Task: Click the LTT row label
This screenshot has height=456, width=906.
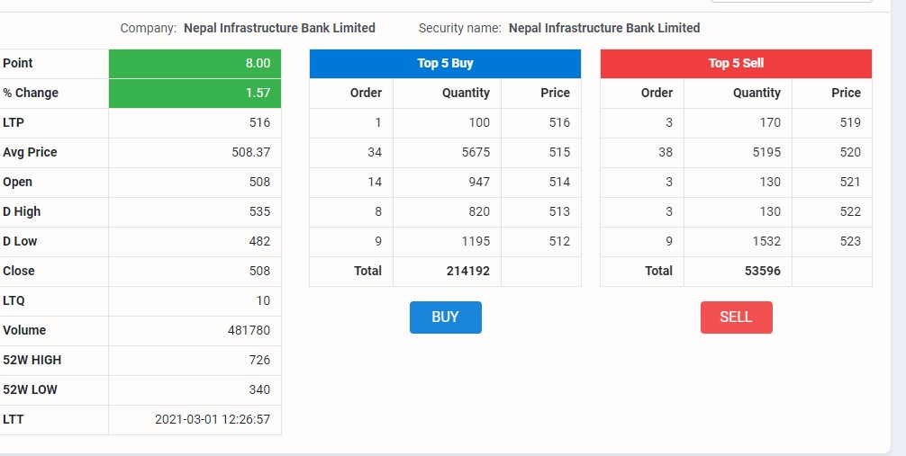Action: pyautogui.click(x=14, y=420)
